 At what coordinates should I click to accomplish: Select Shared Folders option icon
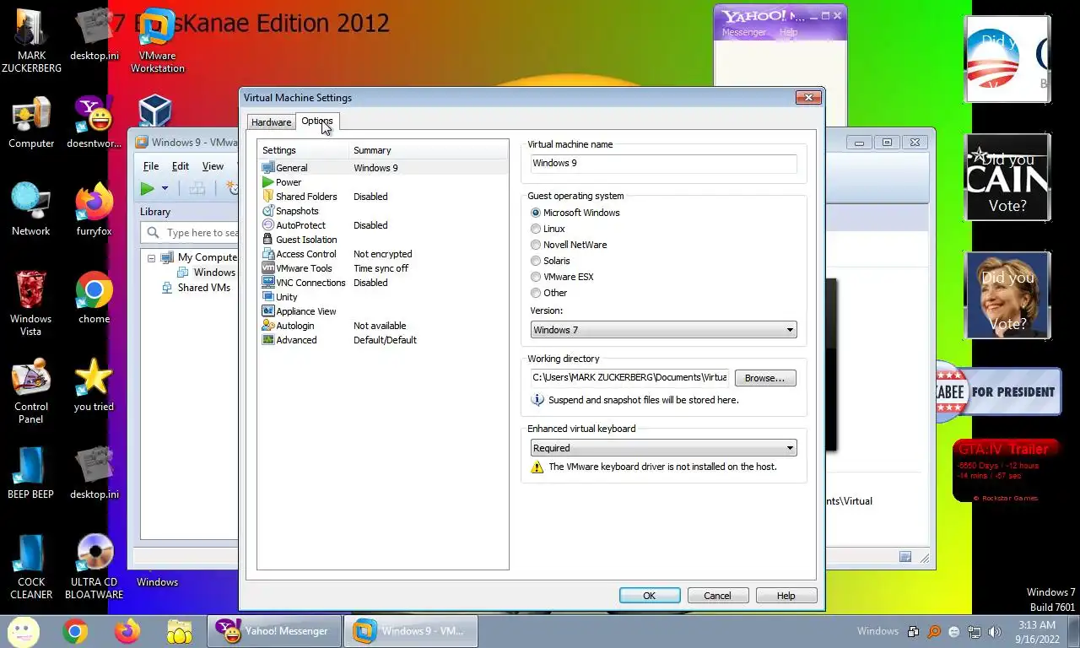pos(268,197)
